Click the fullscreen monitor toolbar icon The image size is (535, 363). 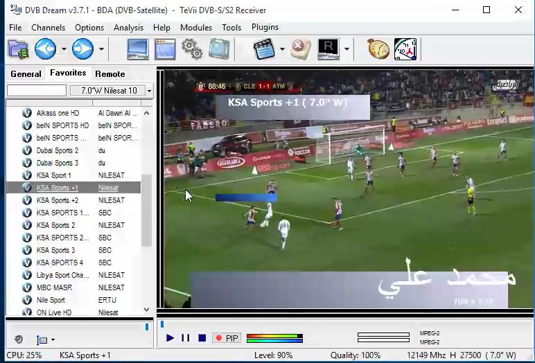tap(138, 49)
